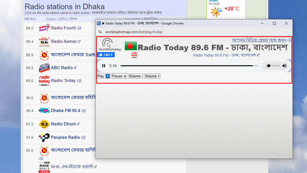307x173 pixels.
Task: Click the Bangladesh Betar logo at 88.8
Action: (x=44, y=55)
